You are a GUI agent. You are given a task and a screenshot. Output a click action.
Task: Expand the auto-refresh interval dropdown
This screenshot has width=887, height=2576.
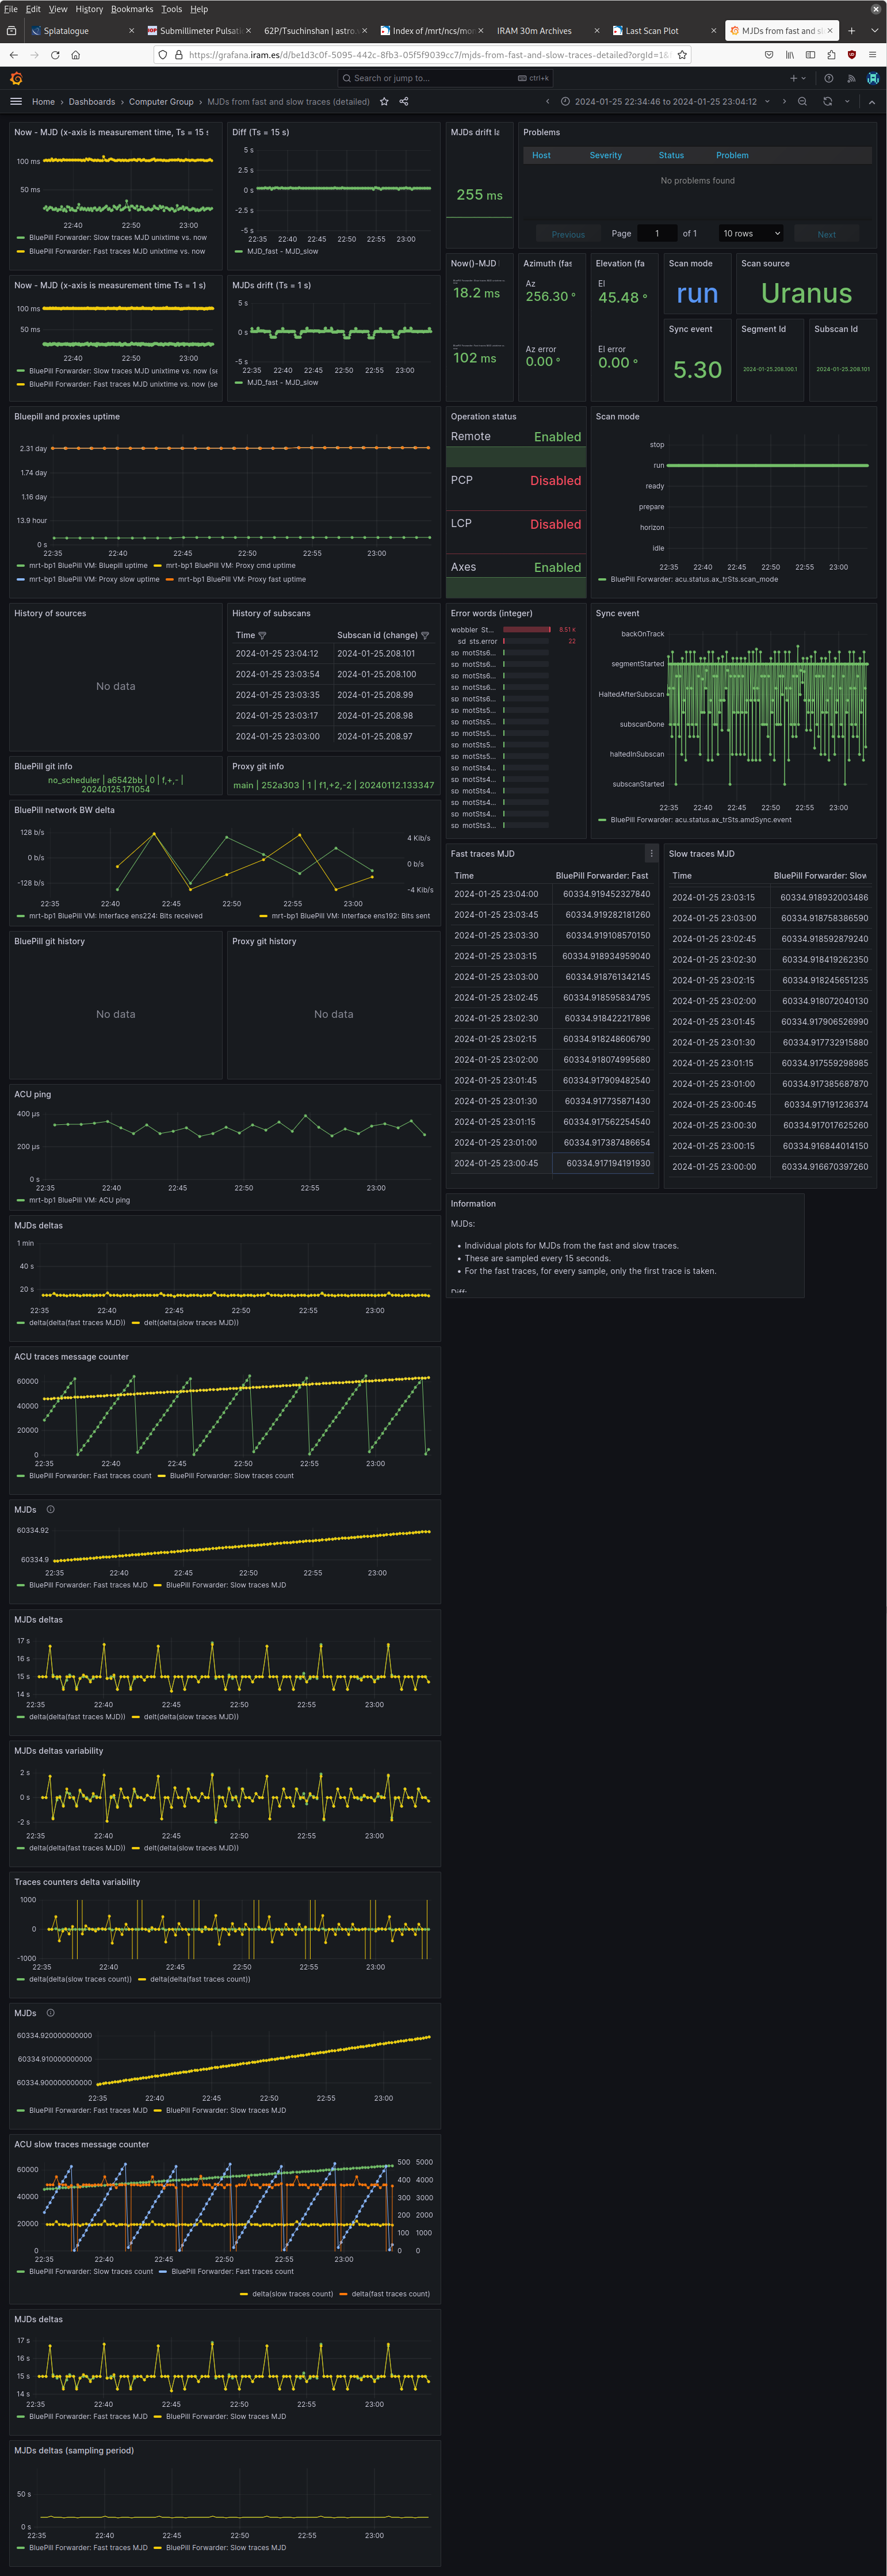(847, 102)
